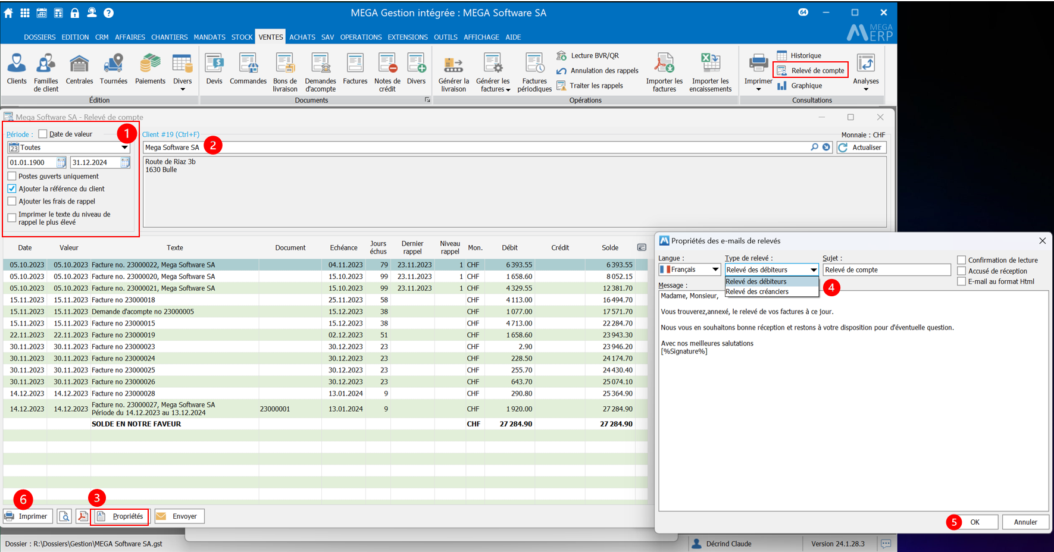Click OK in e-mail properties dialog

[975, 522]
